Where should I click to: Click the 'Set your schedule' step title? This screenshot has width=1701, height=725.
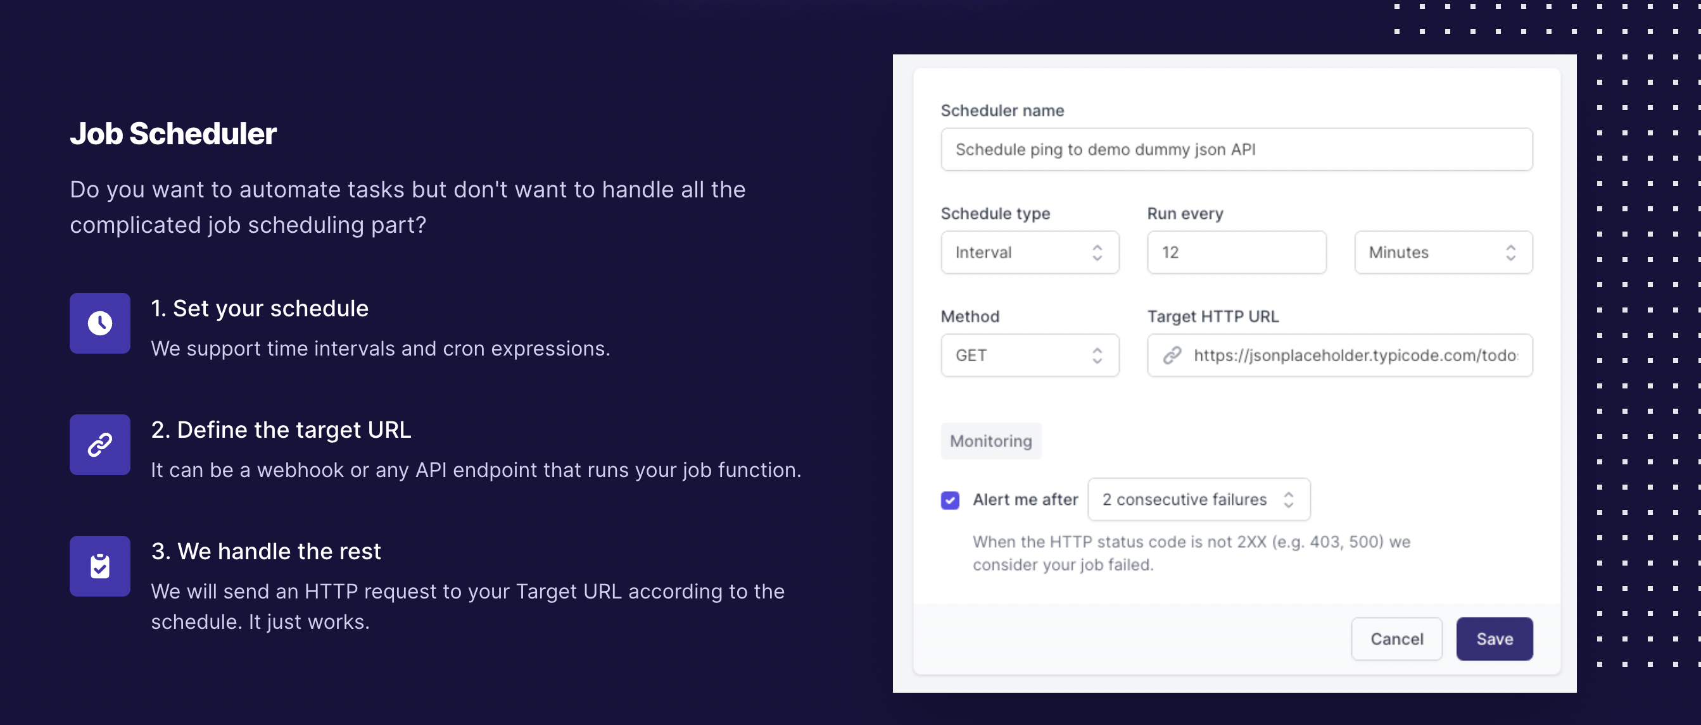tap(260, 309)
